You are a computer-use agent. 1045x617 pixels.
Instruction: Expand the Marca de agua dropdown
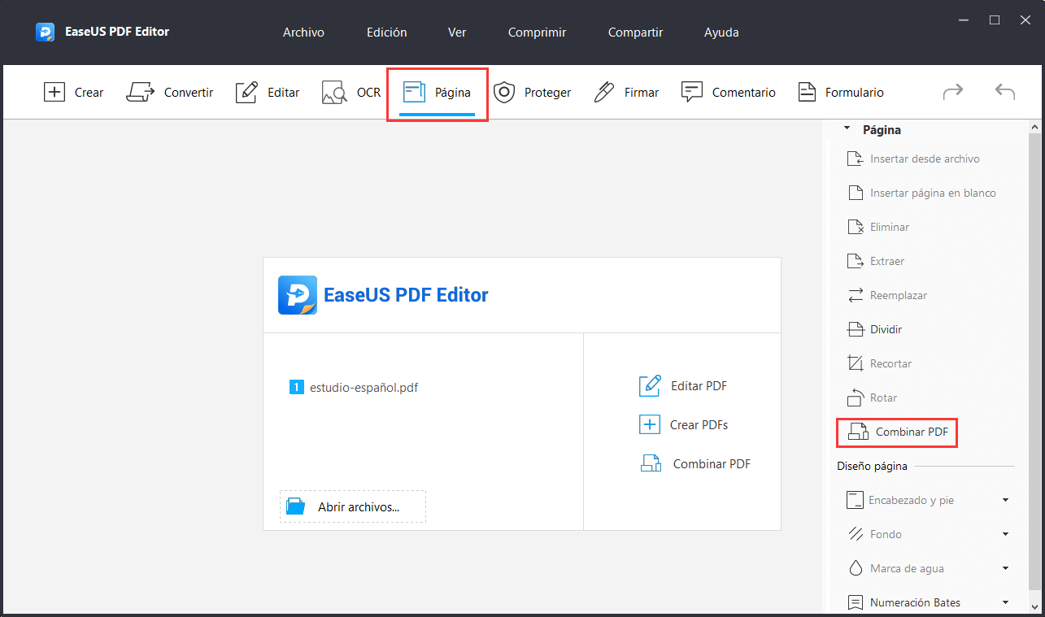click(1005, 568)
